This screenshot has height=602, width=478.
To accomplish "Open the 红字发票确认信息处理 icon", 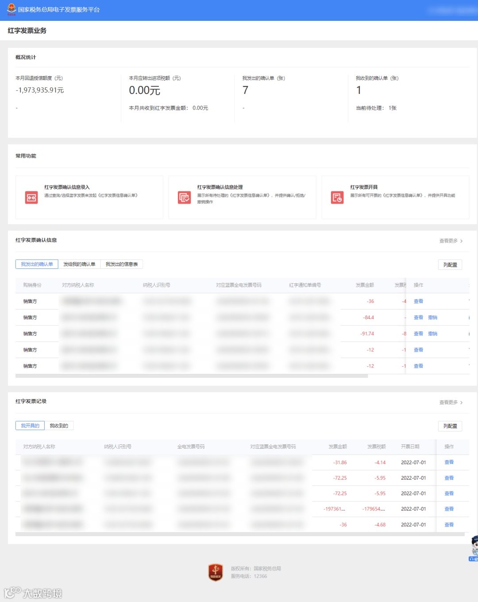I will point(184,198).
